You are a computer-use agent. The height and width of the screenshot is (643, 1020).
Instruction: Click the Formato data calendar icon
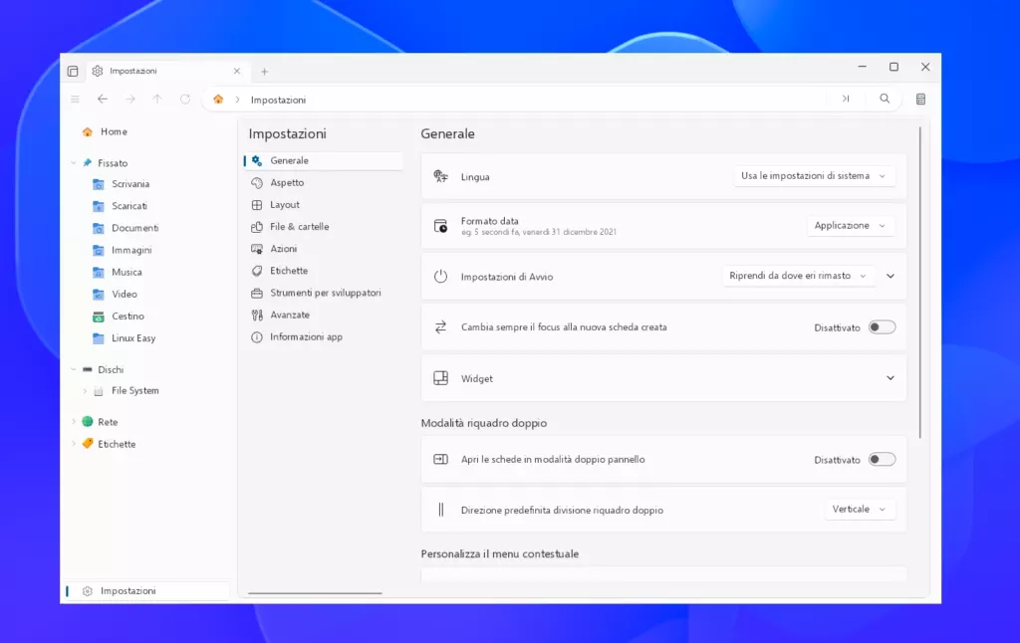click(441, 226)
